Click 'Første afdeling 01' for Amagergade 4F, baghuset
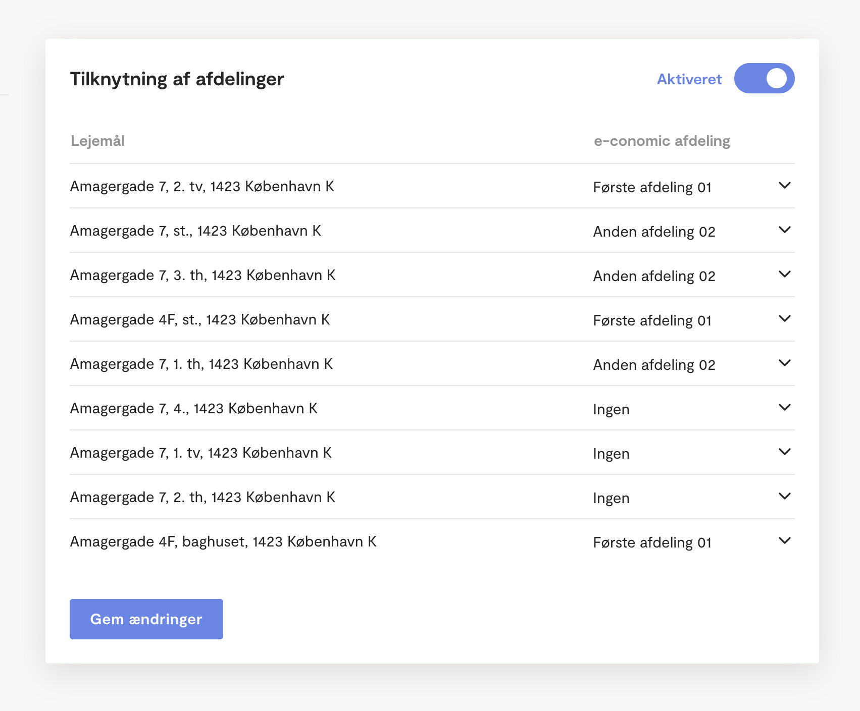 point(652,542)
